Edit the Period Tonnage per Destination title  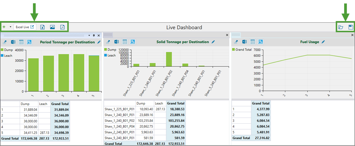pyautogui.click(x=99, y=42)
